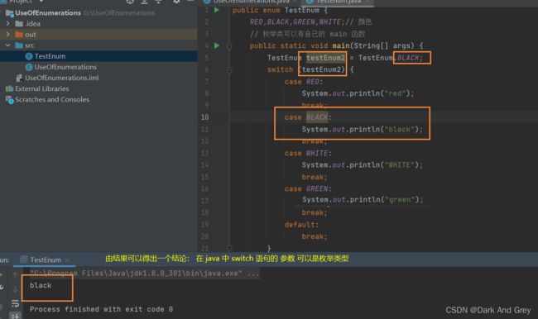Click line 10 in the editor gutter
The width and height of the screenshot is (538, 319).
[x=204, y=117]
